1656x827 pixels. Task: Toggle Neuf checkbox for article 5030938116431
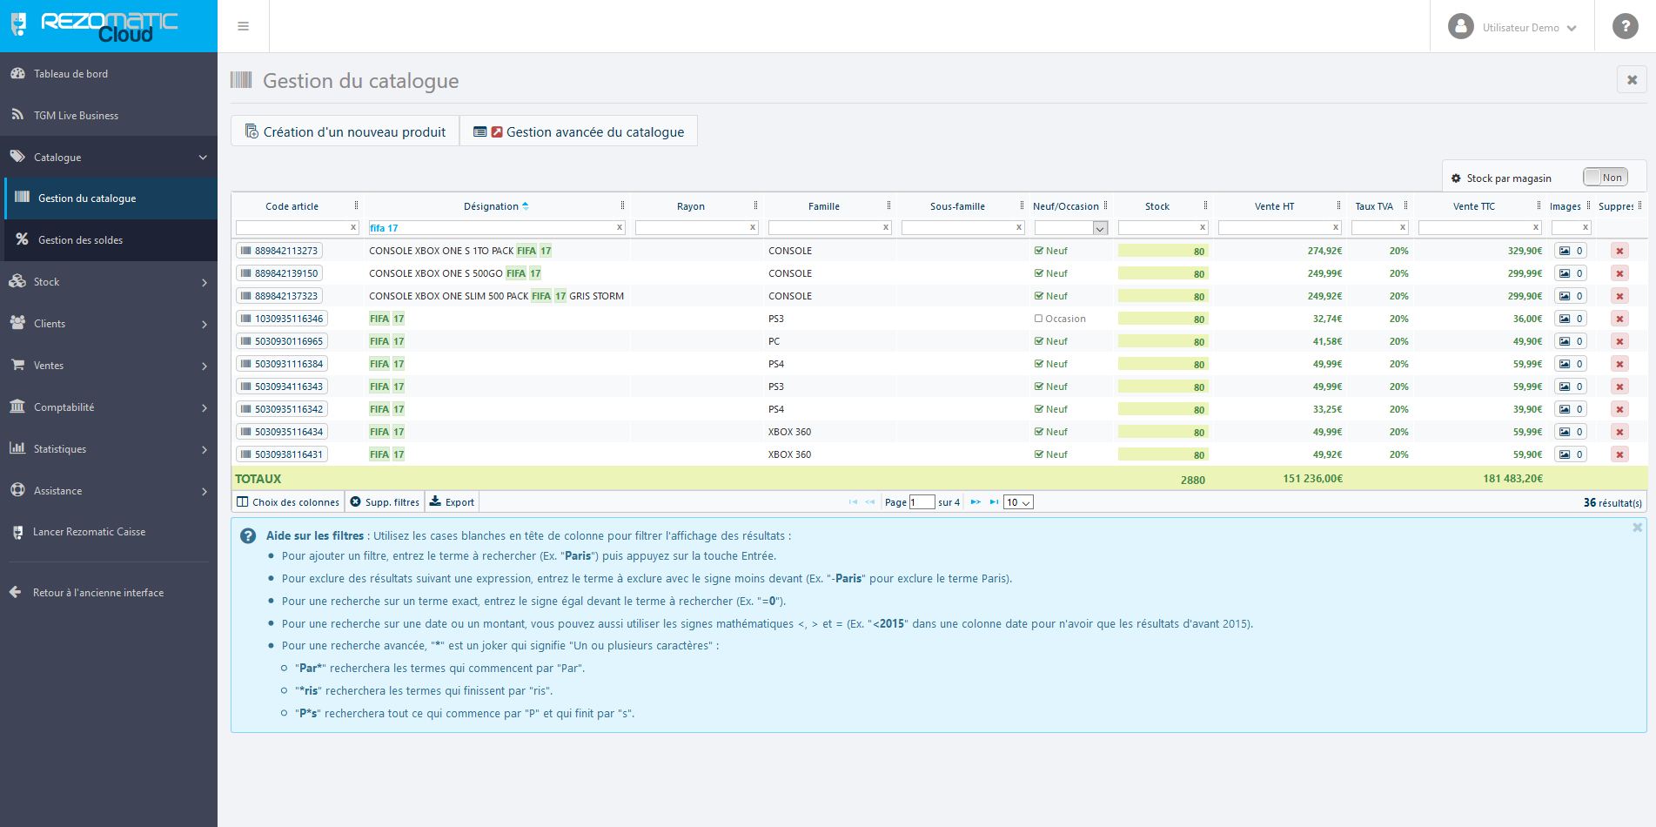click(1038, 454)
